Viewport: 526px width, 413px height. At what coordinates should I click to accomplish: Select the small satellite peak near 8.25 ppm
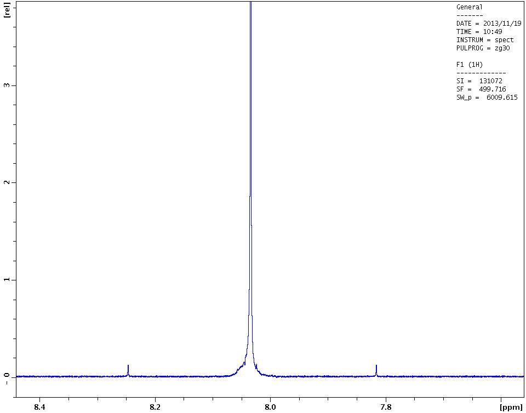[128, 370]
